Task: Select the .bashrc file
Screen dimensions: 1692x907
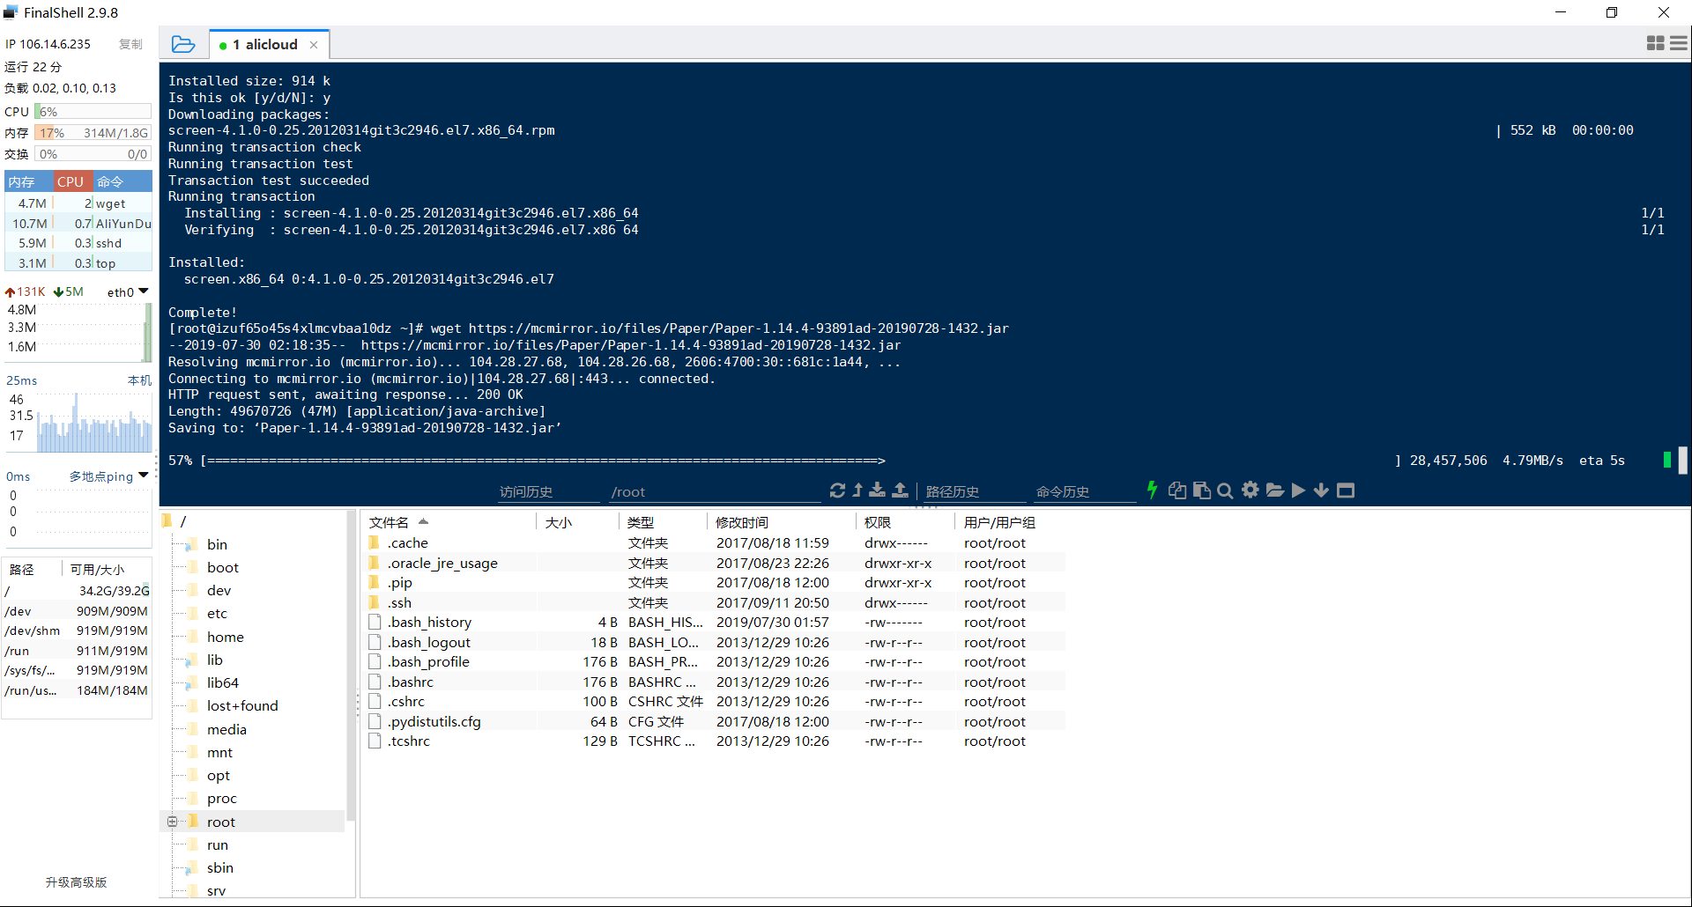Action: pyautogui.click(x=715, y=682)
